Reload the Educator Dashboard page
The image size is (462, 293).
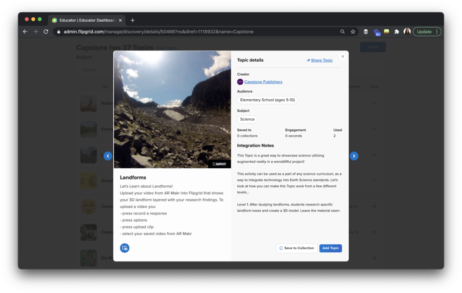(46, 32)
